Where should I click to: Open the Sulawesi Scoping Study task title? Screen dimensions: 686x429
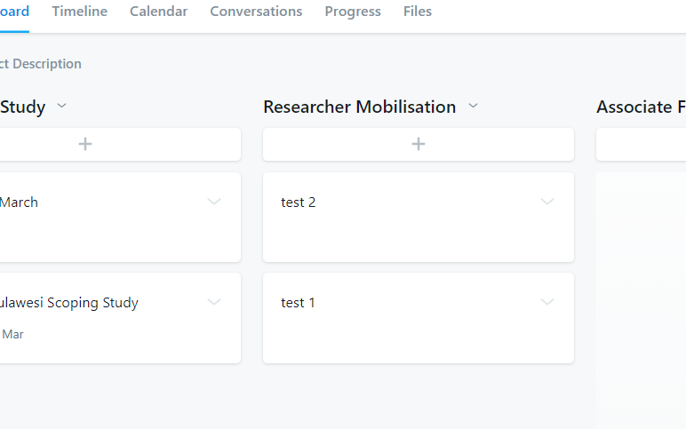[69, 303]
